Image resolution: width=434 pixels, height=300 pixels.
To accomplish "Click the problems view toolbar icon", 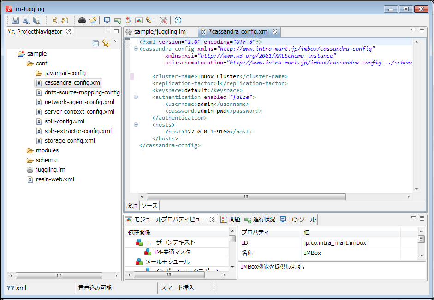I will 128,20.
